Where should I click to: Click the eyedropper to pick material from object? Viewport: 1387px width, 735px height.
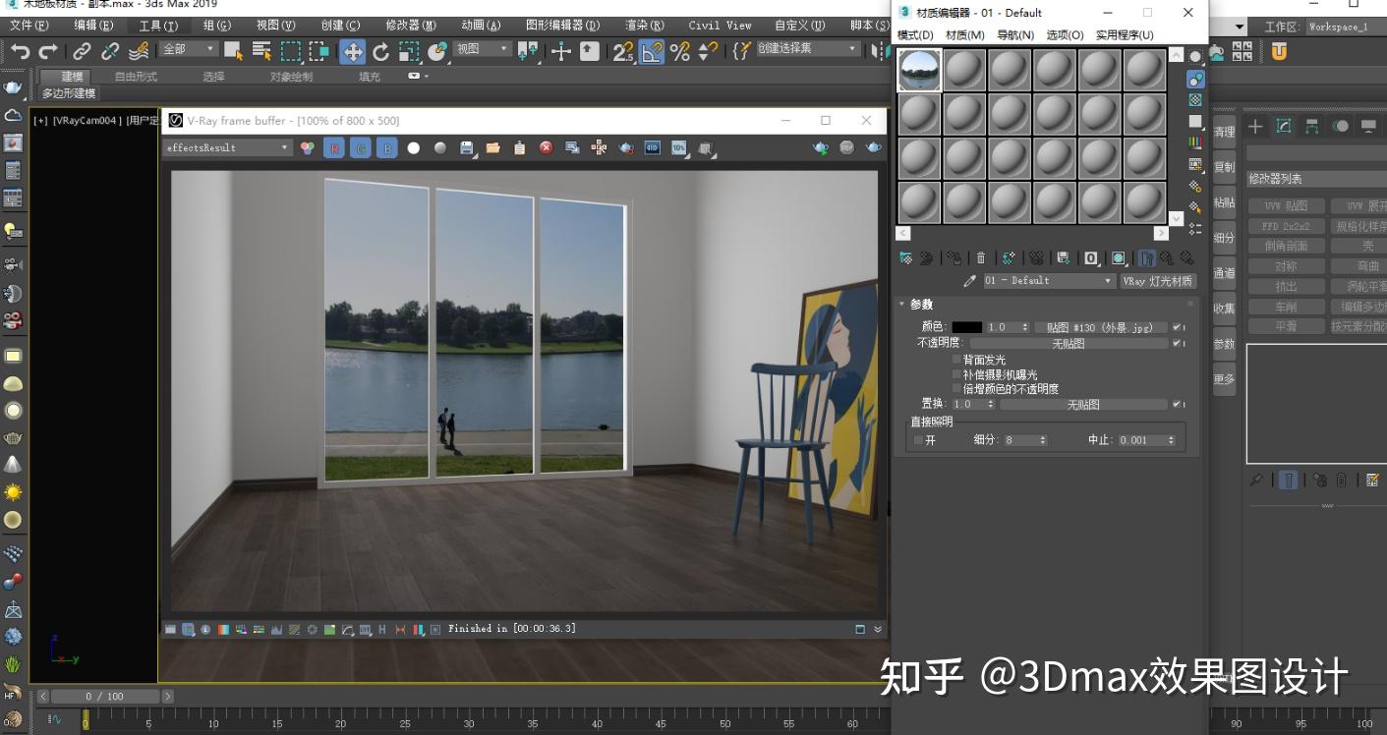970,280
